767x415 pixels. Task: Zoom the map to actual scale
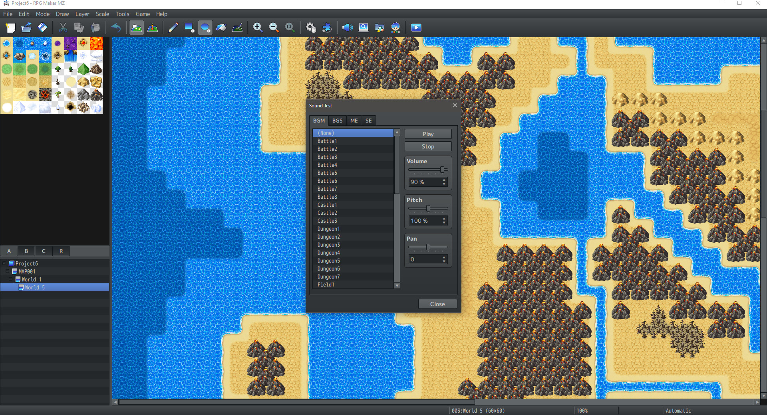[290, 28]
